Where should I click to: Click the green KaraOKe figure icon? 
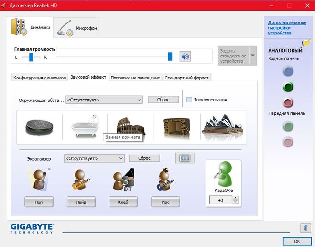tap(223, 174)
